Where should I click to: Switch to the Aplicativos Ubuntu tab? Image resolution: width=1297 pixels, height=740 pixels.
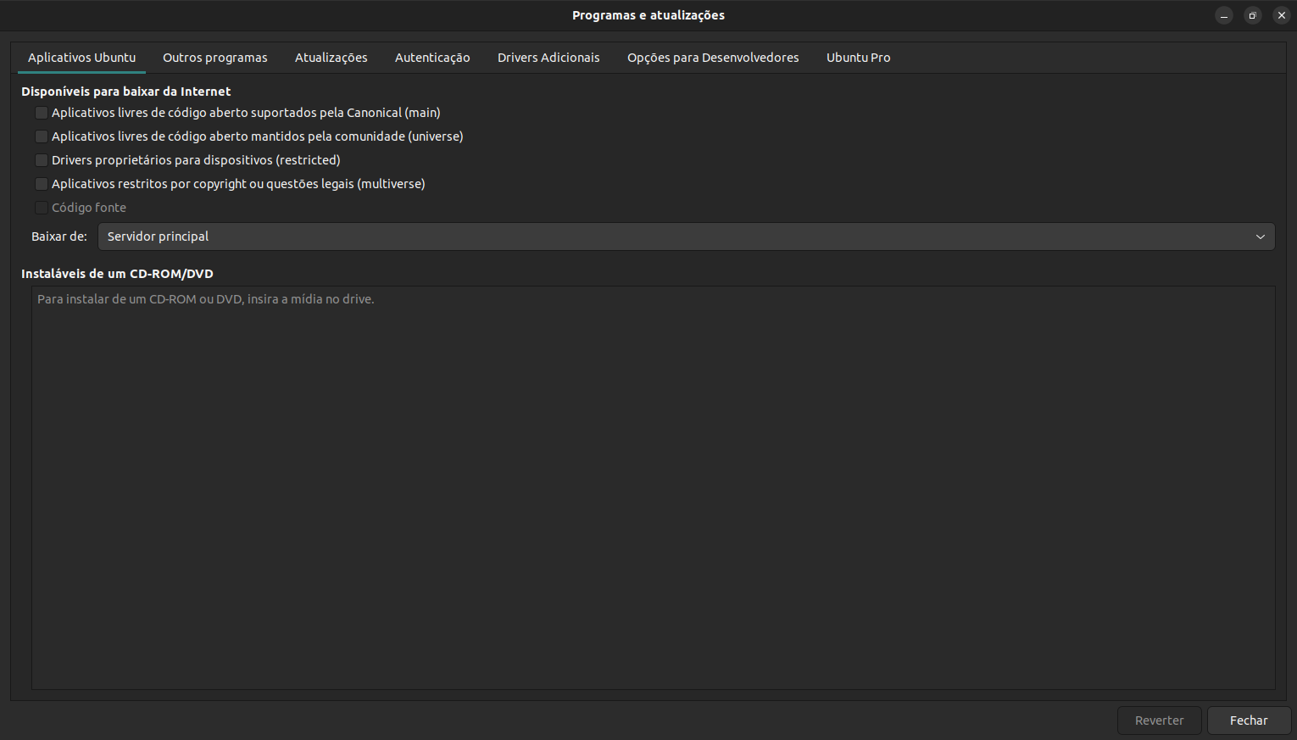click(x=81, y=58)
